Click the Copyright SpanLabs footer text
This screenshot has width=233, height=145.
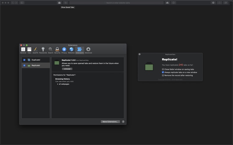(170, 79)
